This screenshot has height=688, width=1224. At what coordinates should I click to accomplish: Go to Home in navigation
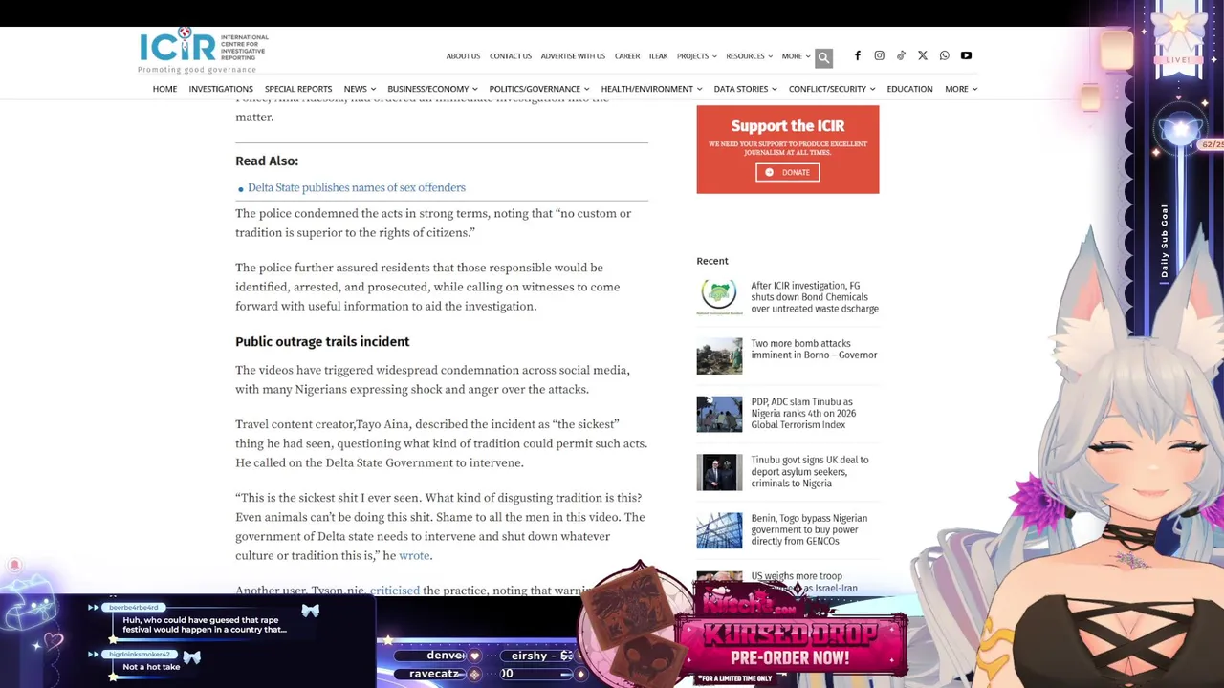coord(164,89)
